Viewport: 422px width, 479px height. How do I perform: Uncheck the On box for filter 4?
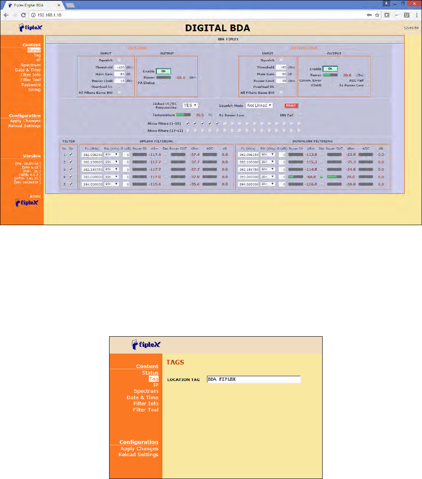click(71, 177)
